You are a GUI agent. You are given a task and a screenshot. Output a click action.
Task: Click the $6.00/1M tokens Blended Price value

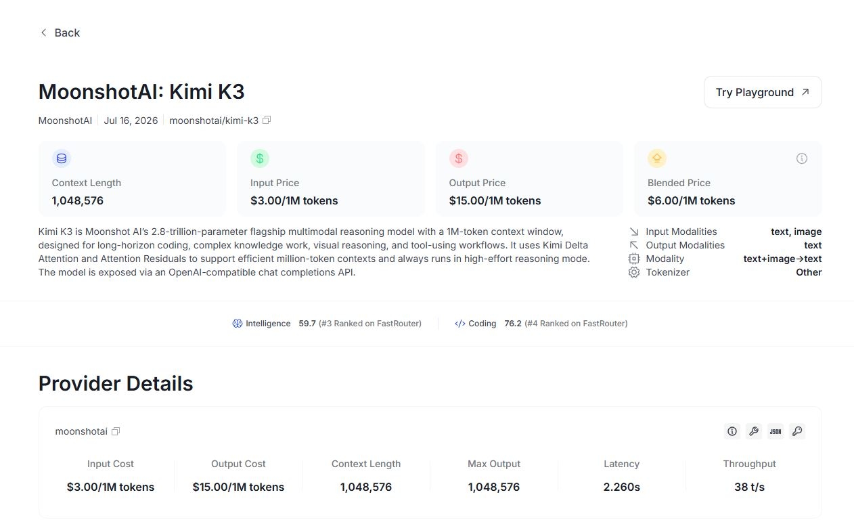click(692, 200)
